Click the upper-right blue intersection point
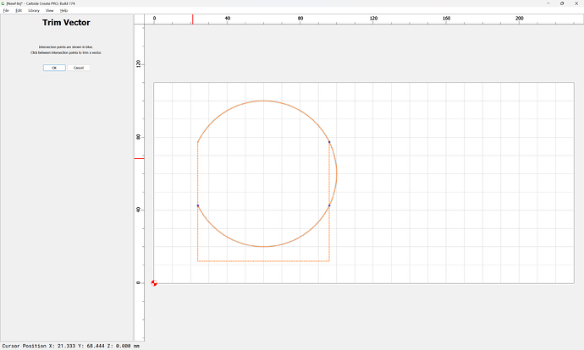Screen dimensions: 584x350 329,142
